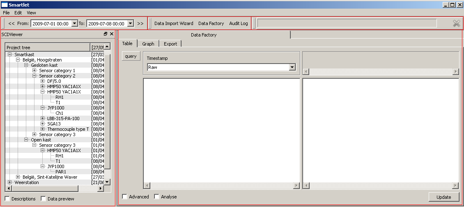Viewport: 464px width, 207px height.
Task: Expand Sensor category 1 node
Action: point(34,71)
